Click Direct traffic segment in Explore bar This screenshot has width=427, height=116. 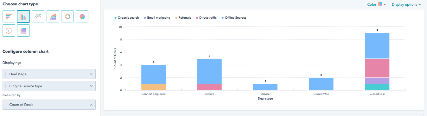point(209,87)
